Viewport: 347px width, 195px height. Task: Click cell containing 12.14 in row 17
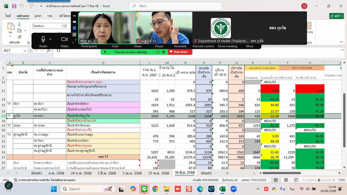[270, 116]
